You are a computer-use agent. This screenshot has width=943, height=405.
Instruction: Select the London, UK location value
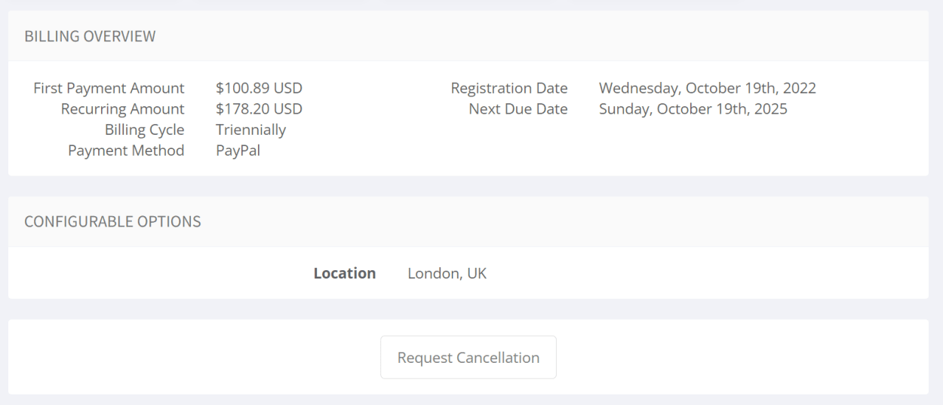pos(447,273)
